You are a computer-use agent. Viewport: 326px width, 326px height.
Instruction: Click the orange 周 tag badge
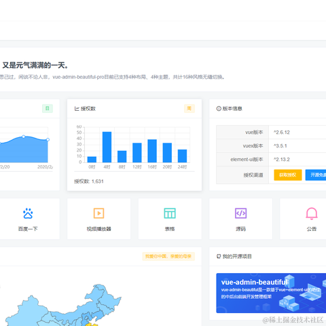coord(189,109)
